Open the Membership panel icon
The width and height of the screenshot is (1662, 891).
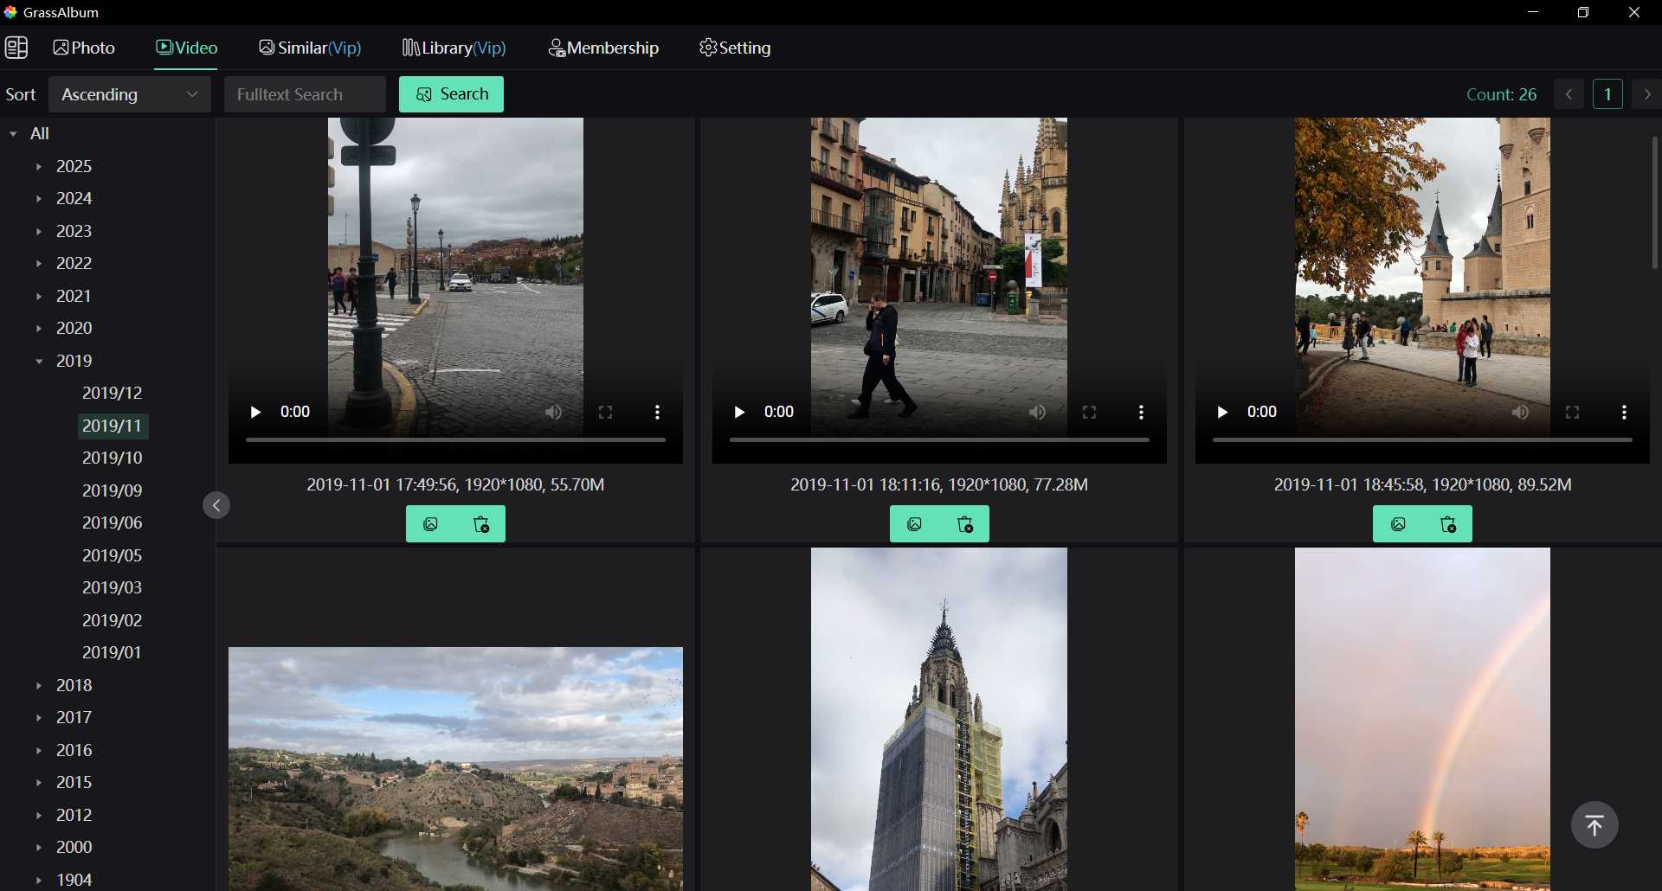(557, 48)
